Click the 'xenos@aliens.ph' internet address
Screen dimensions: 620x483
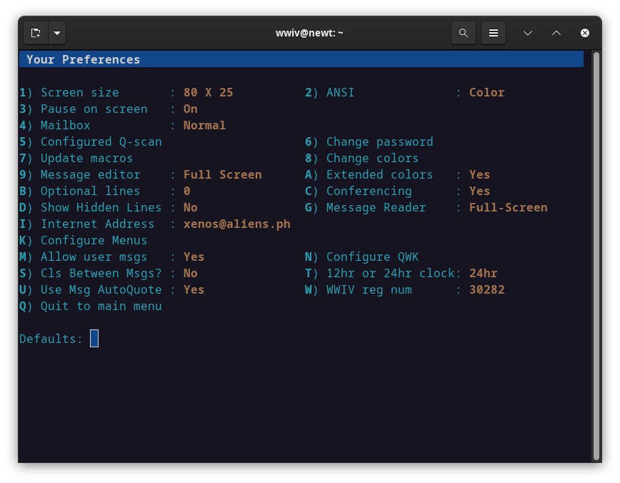(236, 224)
